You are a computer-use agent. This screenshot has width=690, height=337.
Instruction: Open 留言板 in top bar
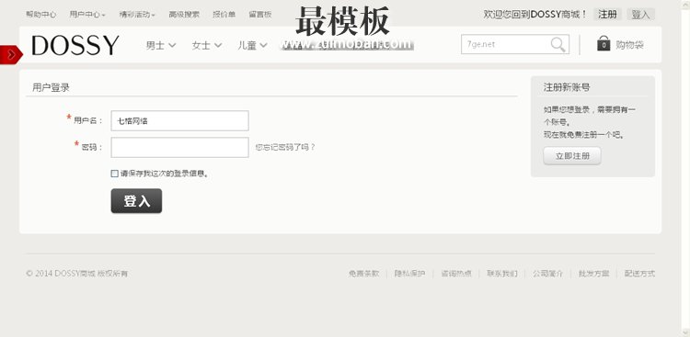coord(260,15)
